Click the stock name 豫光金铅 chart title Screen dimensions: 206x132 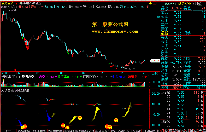pos(8,3)
